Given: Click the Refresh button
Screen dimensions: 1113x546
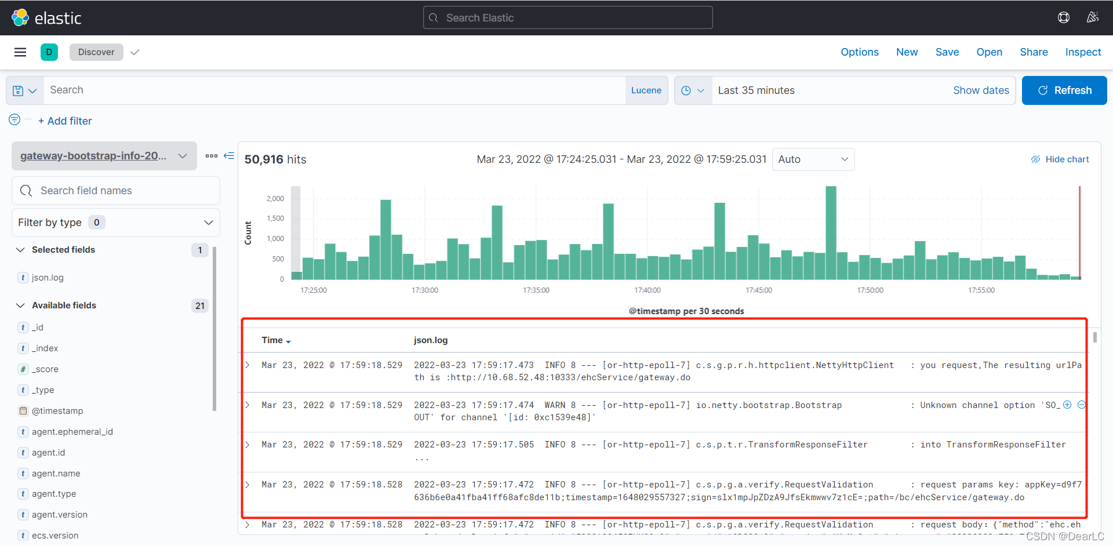Looking at the screenshot, I should click(1064, 90).
